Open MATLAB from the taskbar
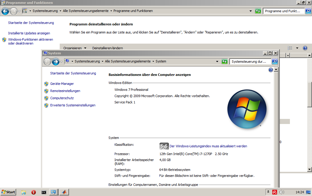The width and height of the screenshot is (312, 196). coord(64,192)
